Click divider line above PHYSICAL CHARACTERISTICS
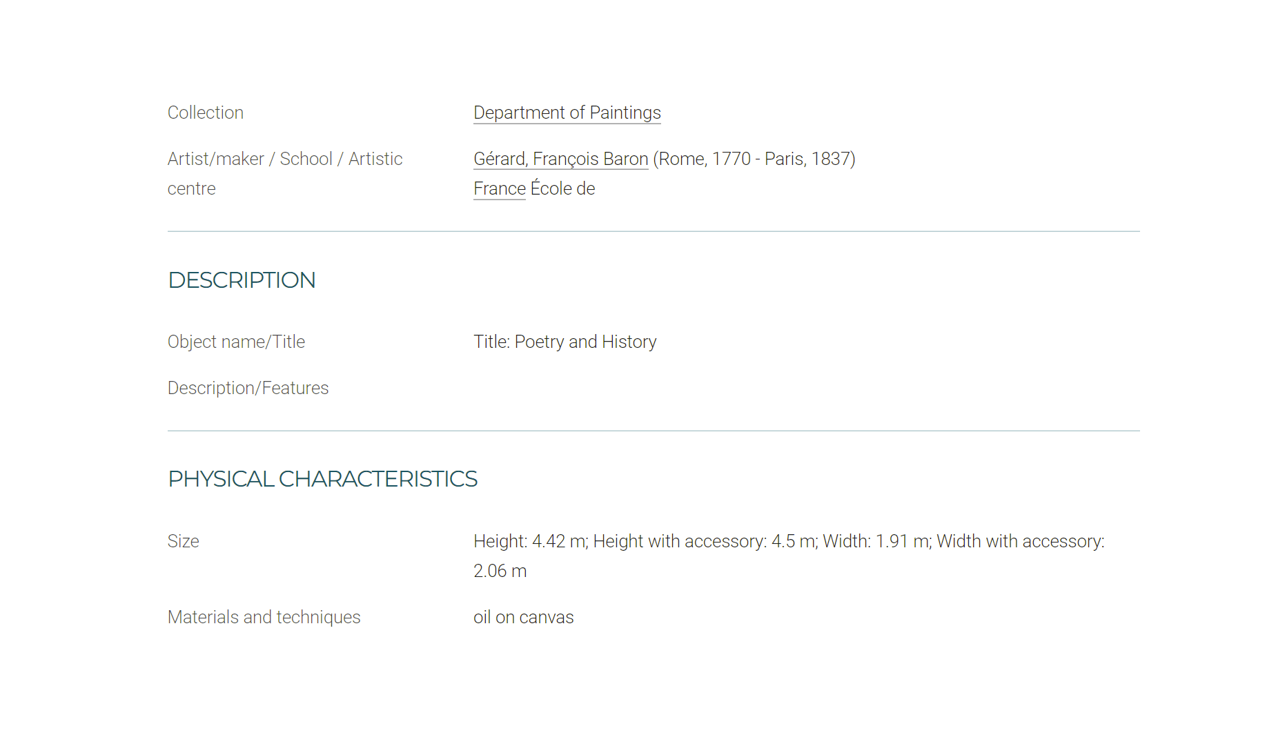Image resolution: width=1276 pixels, height=753 pixels. tap(654, 431)
